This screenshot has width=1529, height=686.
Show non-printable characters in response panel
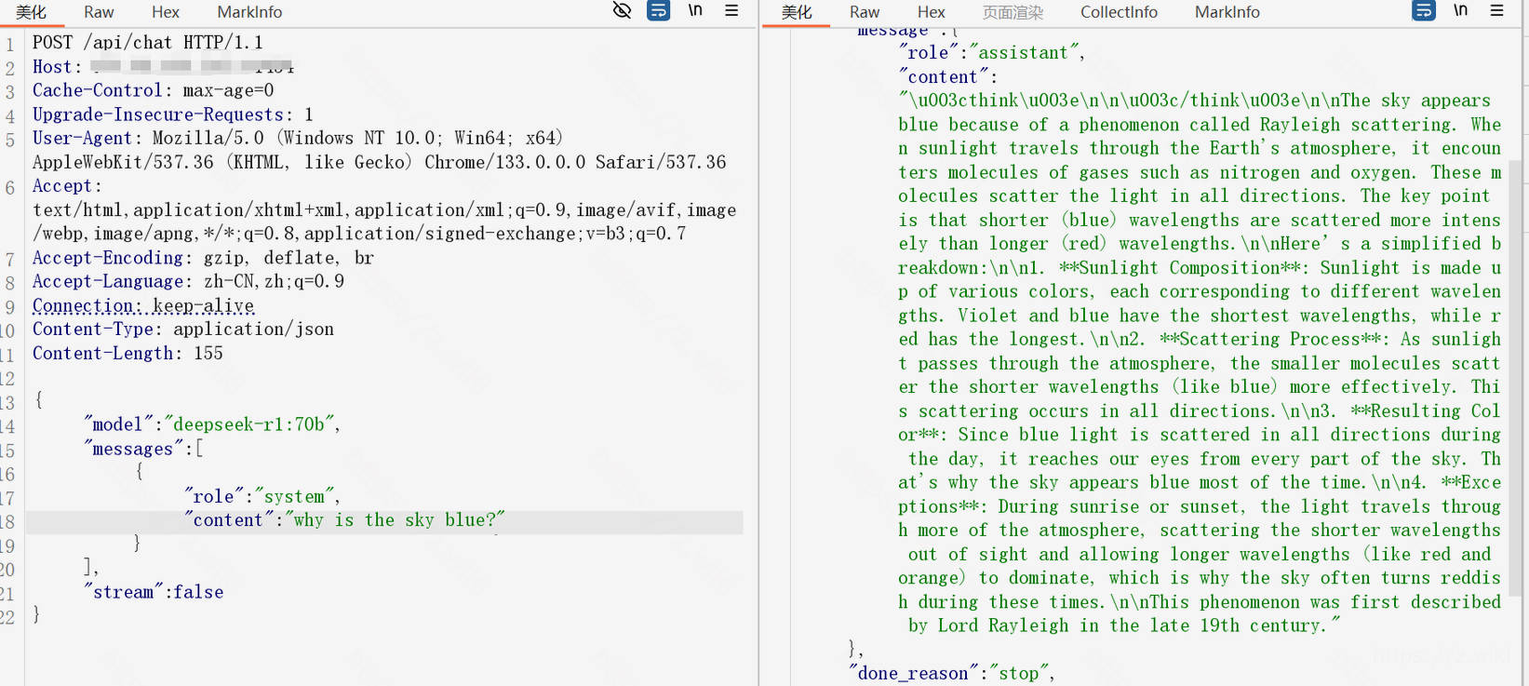tap(1460, 11)
